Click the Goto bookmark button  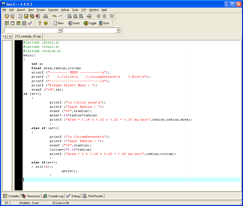click(104, 23)
